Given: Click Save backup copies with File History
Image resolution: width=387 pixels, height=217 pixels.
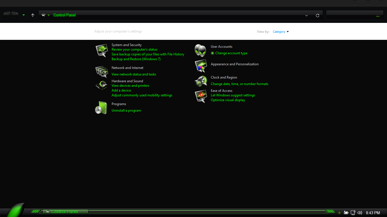Looking at the screenshot, I should click(148, 54).
